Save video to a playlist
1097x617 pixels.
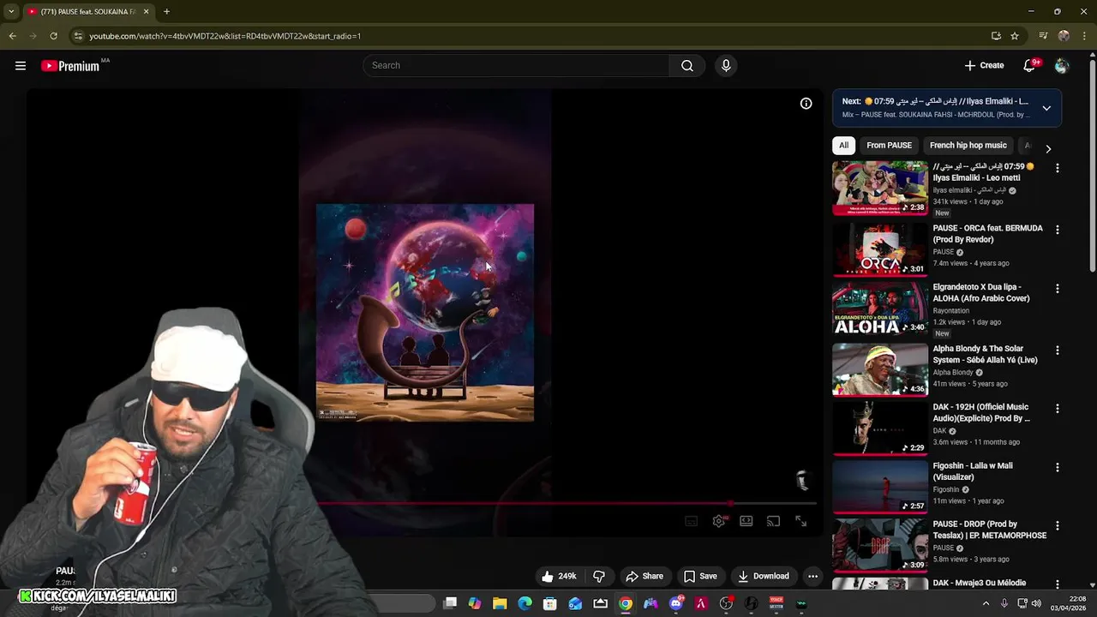pyautogui.click(x=700, y=576)
